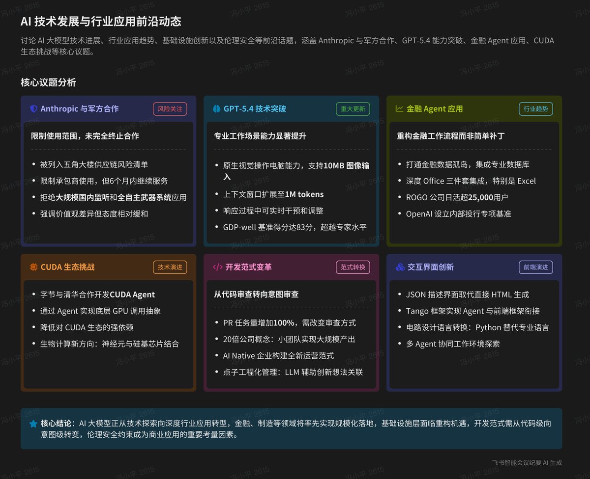The height and width of the screenshot is (479, 590).
Task: Click the 行业趋势 tag
Action: point(536,109)
